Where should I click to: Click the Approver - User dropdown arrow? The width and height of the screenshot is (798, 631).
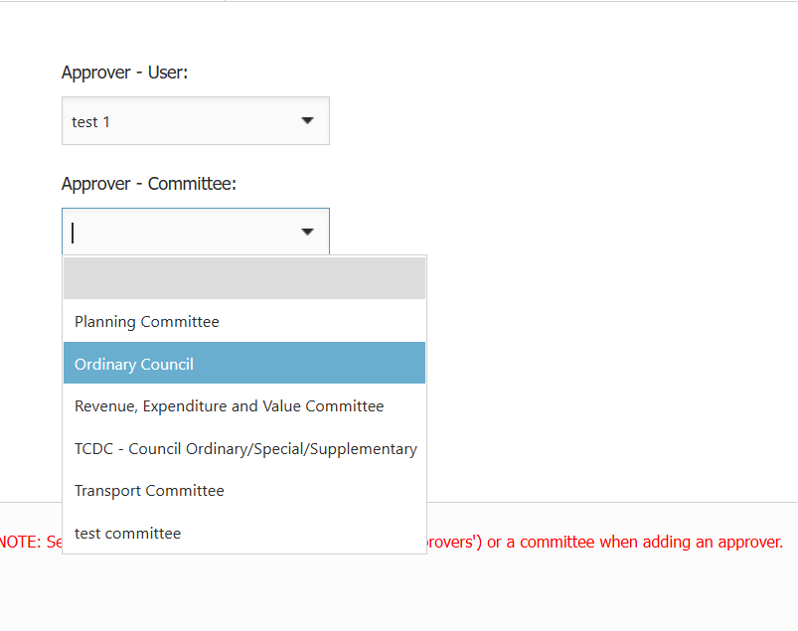click(x=307, y=121)
